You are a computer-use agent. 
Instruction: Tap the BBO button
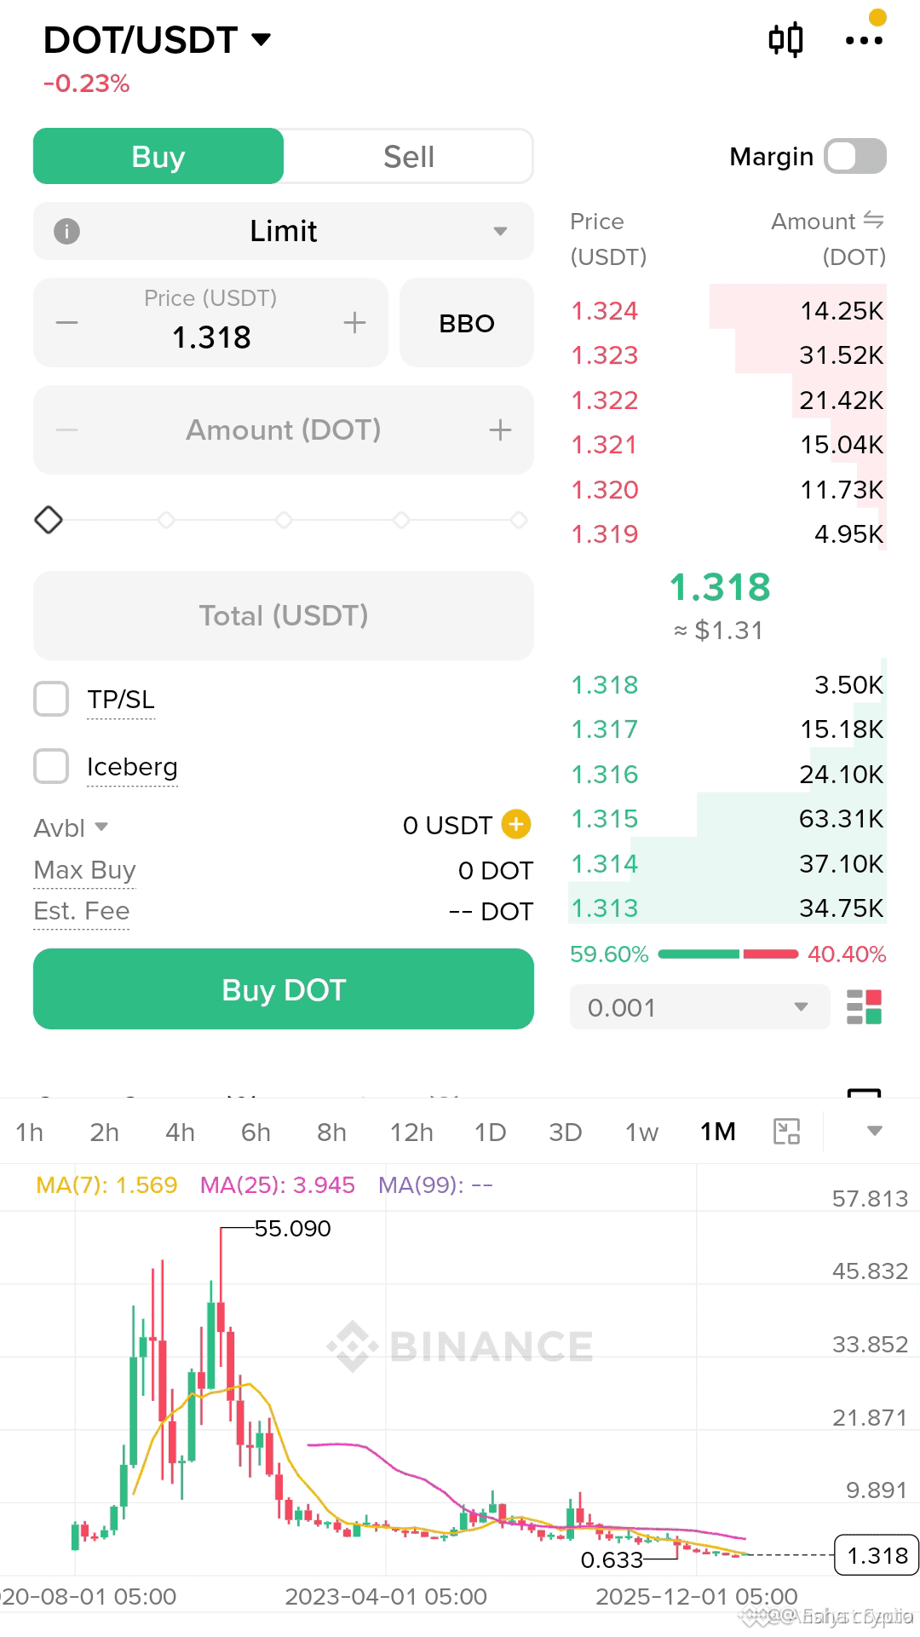467,323
